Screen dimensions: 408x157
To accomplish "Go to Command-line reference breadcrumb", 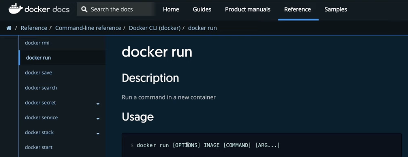I will tap(88, 28).
